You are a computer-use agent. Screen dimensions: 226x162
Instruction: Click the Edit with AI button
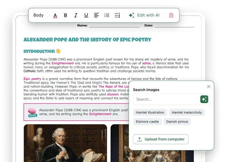[144, 15]
